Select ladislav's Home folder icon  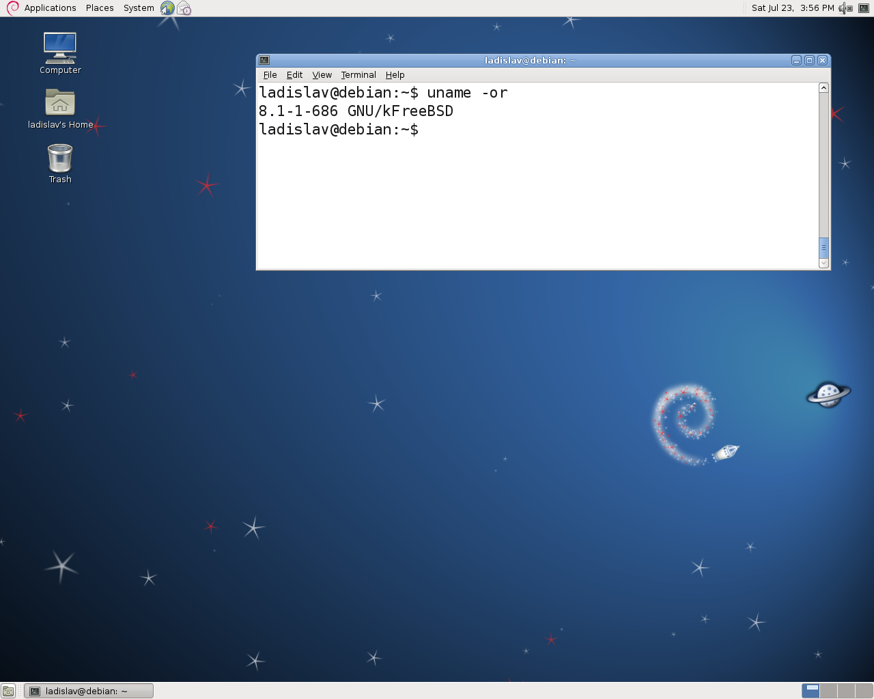point(60,109)
